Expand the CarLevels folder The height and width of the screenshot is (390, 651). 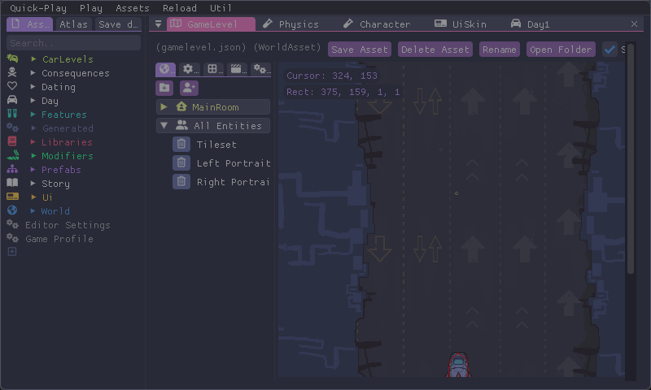[x=33, y=59]
